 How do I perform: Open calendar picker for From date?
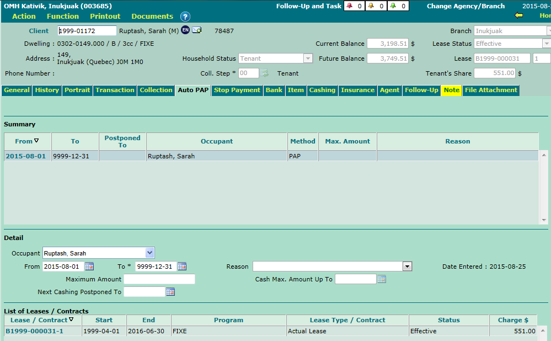pyautogui.click(x=89, y=267)
